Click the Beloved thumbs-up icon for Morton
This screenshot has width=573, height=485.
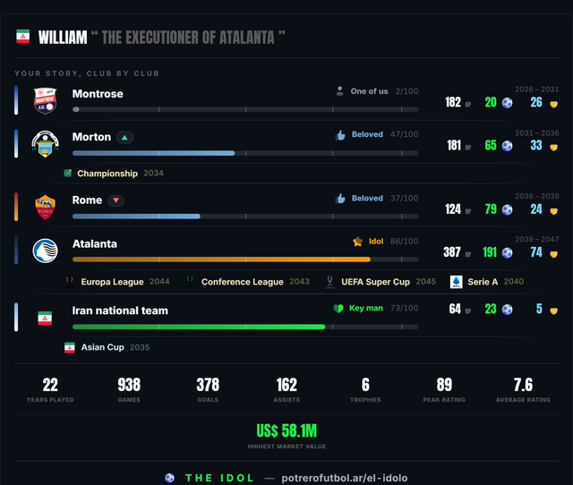pos(340,135)
